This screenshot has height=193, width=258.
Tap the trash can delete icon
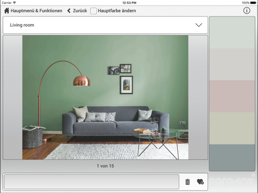[x=187, y=182]
